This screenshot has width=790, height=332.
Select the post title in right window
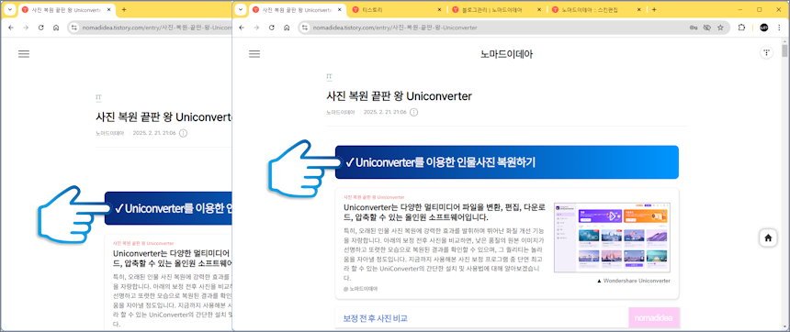click(399, 95)
